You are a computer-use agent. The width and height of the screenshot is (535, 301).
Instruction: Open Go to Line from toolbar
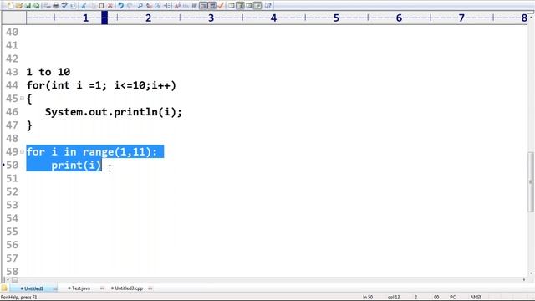click(x=166, y=6)
